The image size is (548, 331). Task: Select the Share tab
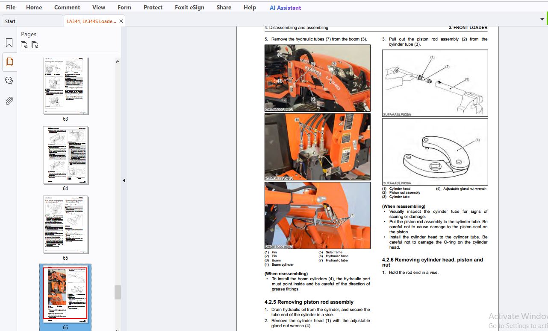point(224,7)
